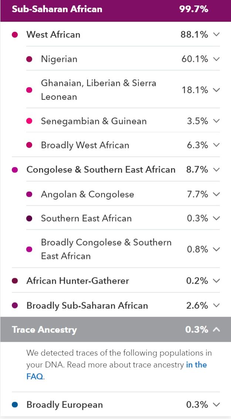This screenshot has width=231, height=419.
Task: Expand Broadly Sub-Saharan African chevron
Action: tap(217, 305)
